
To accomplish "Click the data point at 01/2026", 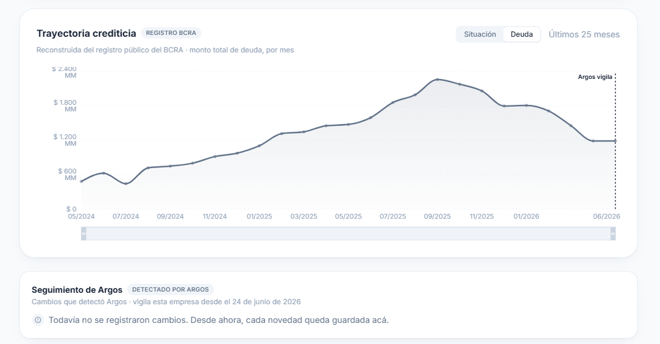I will tap(527, 105).
